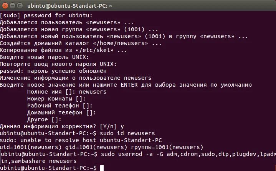Click 'in,sambashare newusers' wrapped command line
The width and height of the screenshot is (276, 171).
(38, 161)
